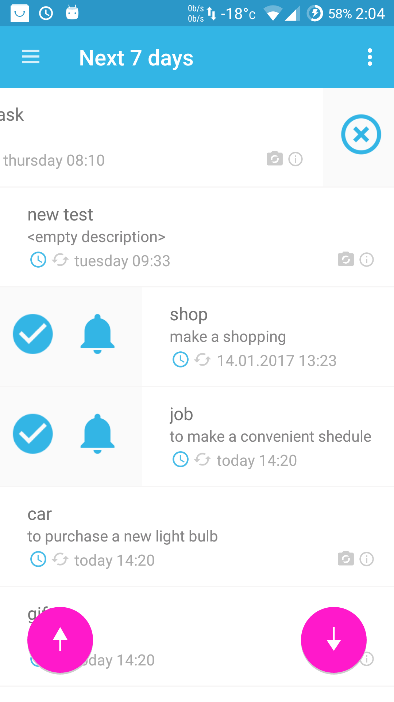Image resolution: width=394 pixels, height=702 pixels.
Task: Open the Next 7 days title
Action: [136, 58]
